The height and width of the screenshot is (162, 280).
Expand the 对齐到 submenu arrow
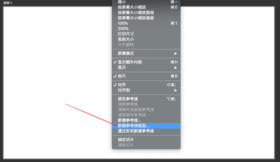(x=176, y=90)
